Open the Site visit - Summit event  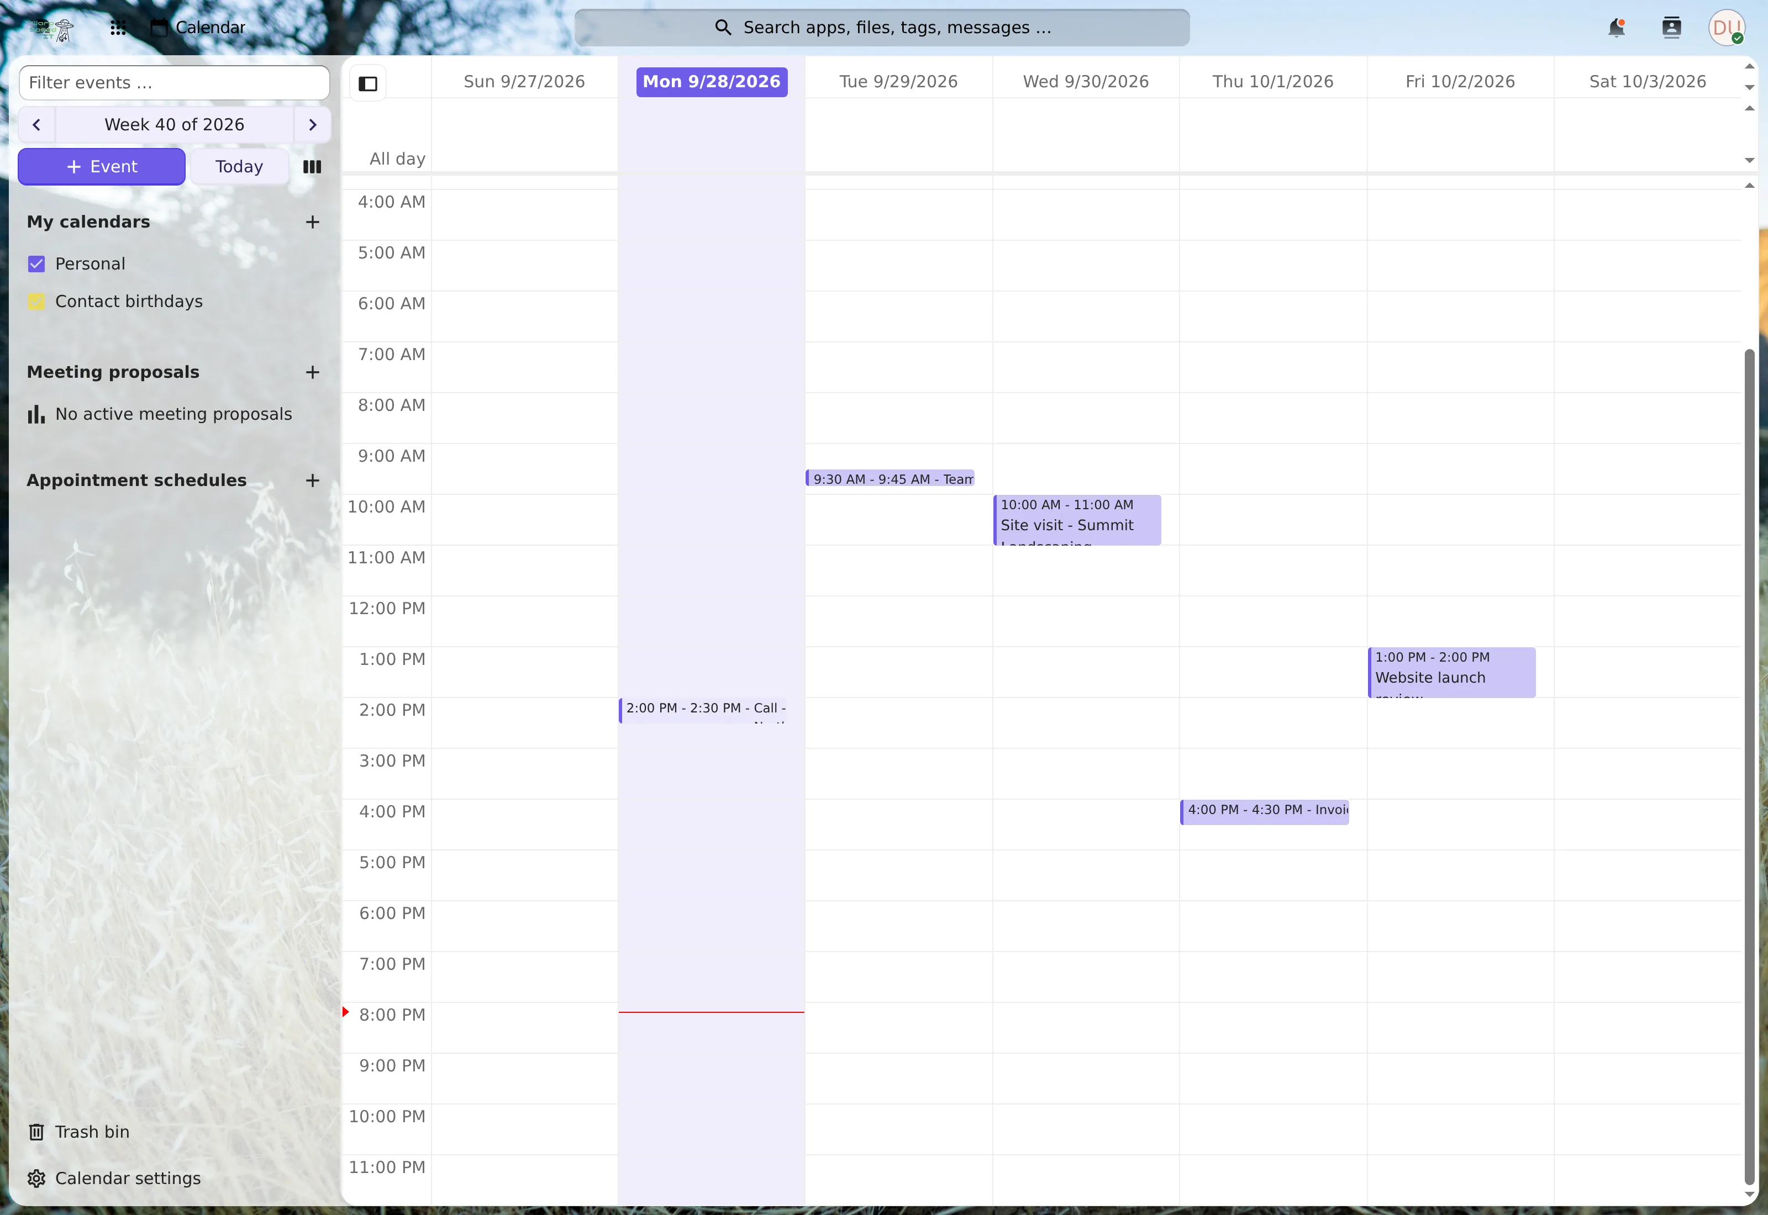[x=1077, y=521]
